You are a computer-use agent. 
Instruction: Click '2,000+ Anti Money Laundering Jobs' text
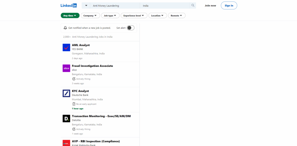88,37
